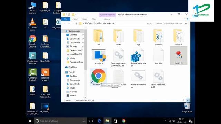This screenshot has width=221, height=124.
Task: Open the cert folder
Action: point(98,37)
